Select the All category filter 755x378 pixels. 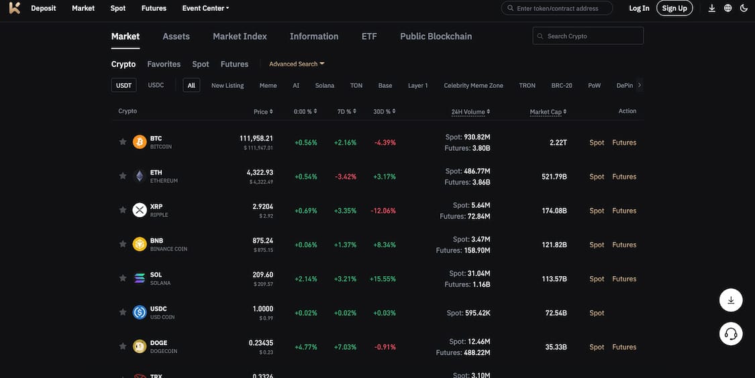(x=191, y=85)
